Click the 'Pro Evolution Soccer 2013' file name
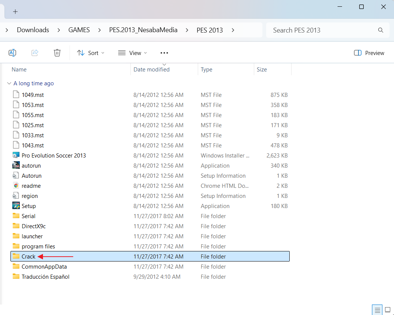Viewport: 394px width, 315px height. pyautogui.click(x=54, y=156)
